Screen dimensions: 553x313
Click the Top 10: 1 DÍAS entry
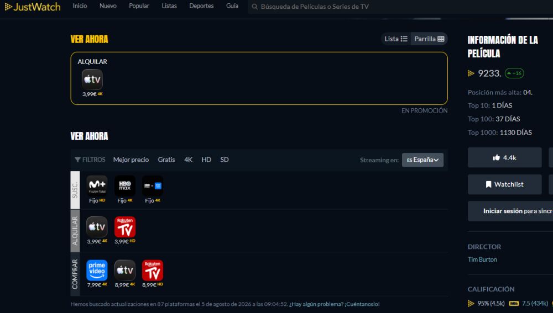pyautogui.click(x=490, y=105)
